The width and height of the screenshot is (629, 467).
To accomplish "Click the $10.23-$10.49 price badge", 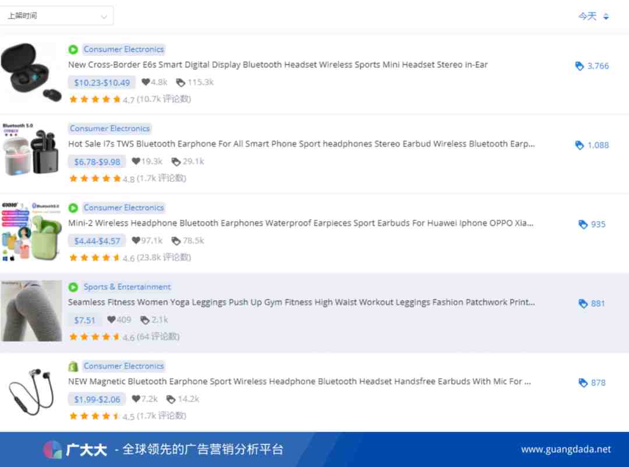I will click(x=102, y=82).
